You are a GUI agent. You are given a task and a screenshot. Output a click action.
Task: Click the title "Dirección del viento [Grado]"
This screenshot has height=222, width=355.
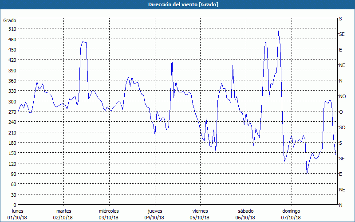[x=183, y=4]
